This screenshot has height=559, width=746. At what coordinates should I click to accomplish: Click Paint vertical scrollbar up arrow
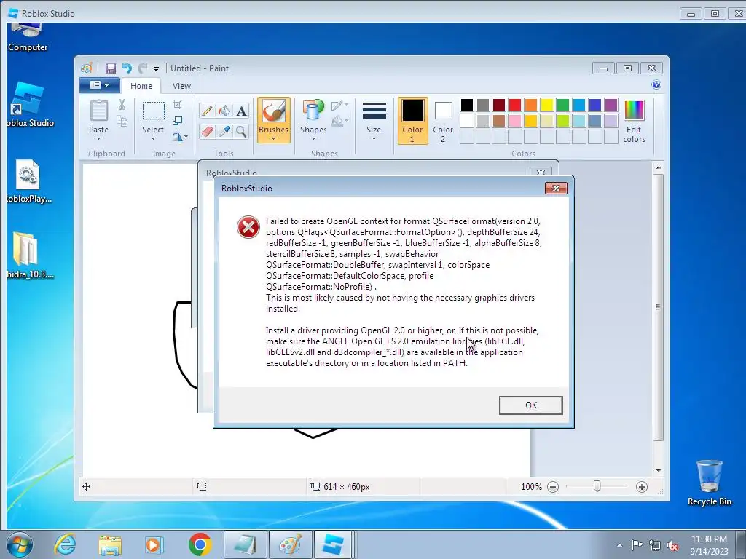[659, 168]
